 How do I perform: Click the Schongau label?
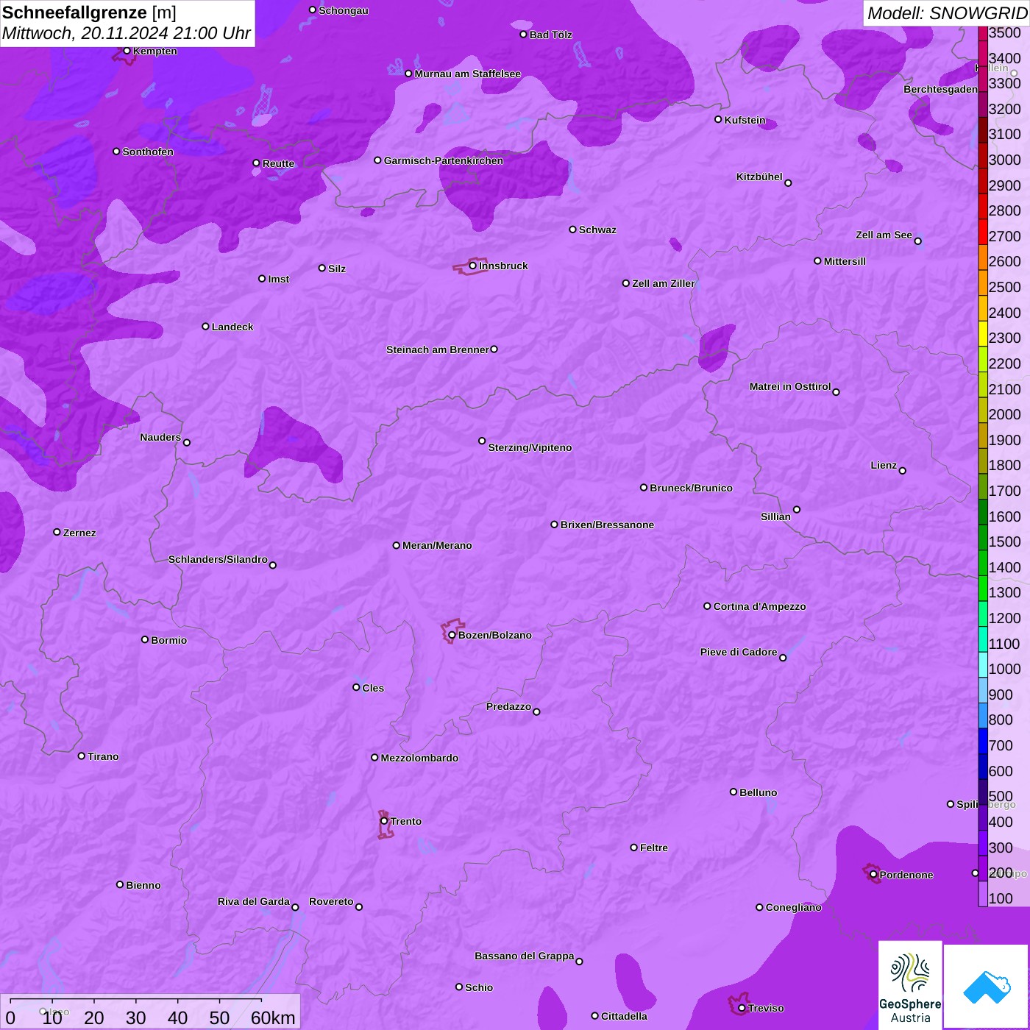point(344,10)
